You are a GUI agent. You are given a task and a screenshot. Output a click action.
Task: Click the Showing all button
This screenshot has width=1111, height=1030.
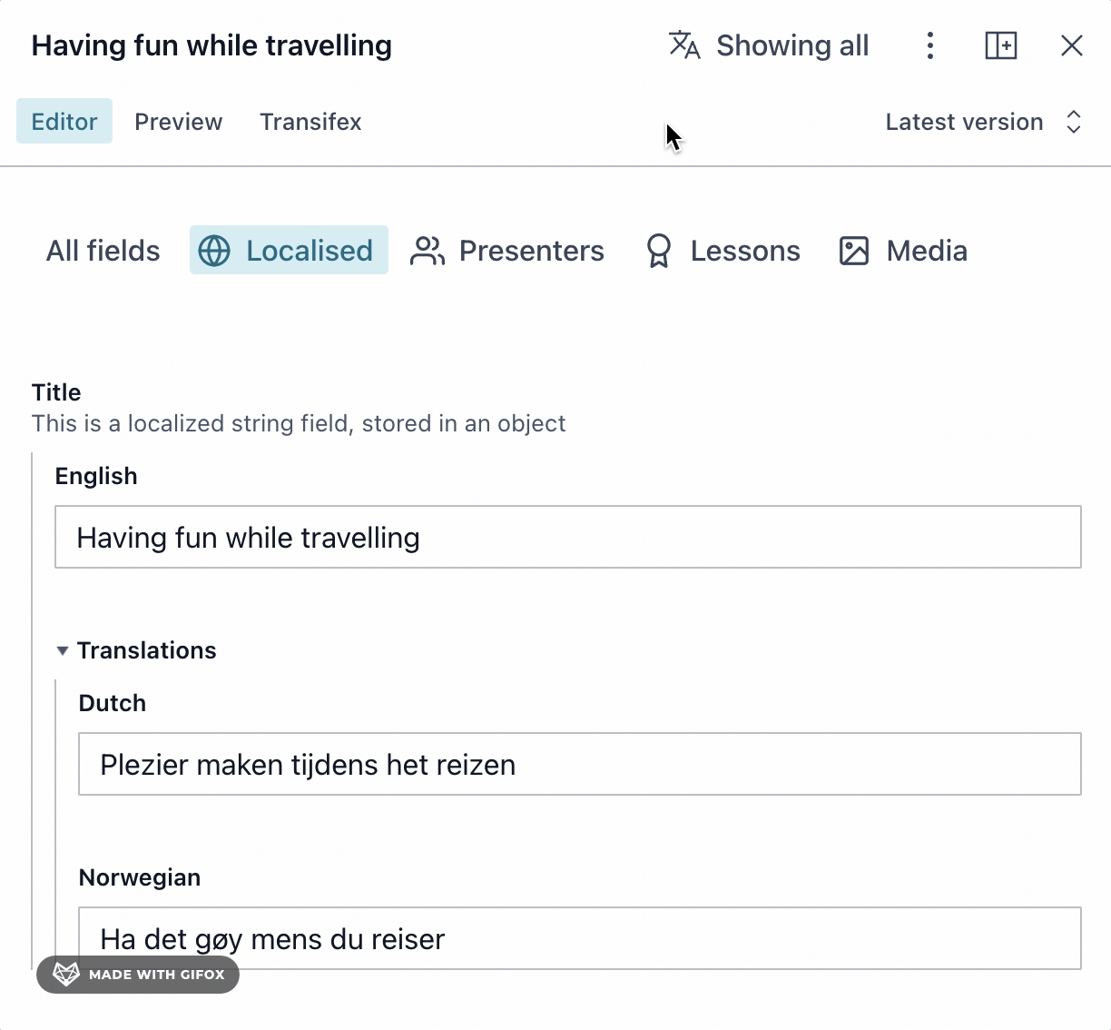point(792,45)
